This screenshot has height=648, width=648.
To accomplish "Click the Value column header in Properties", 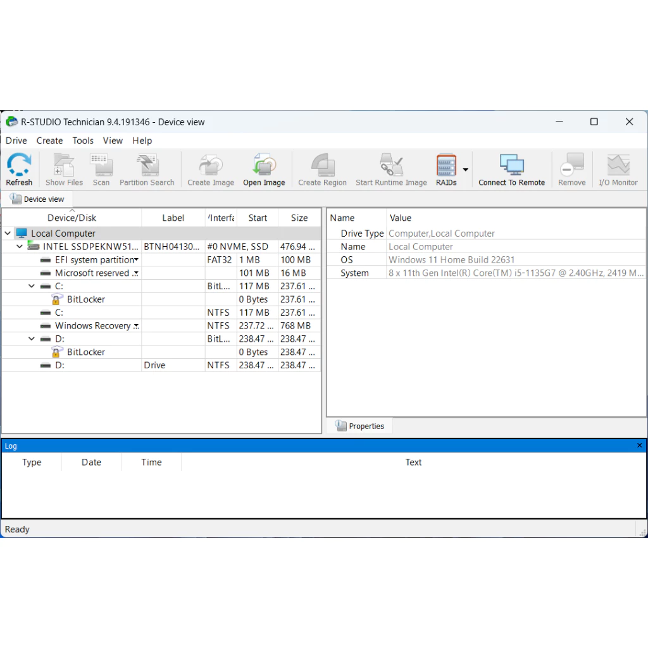I will [401, 218].
